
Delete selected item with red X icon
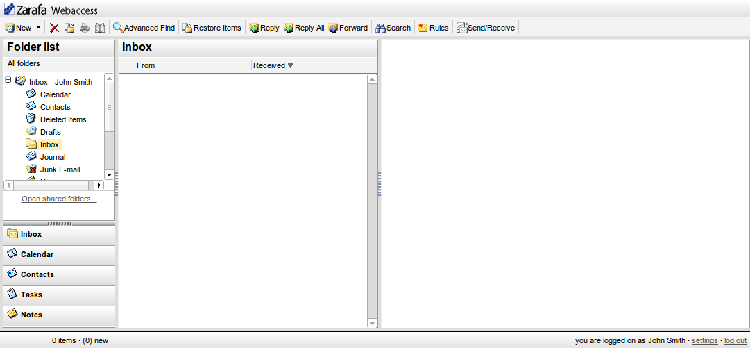(x=55, y=28)
